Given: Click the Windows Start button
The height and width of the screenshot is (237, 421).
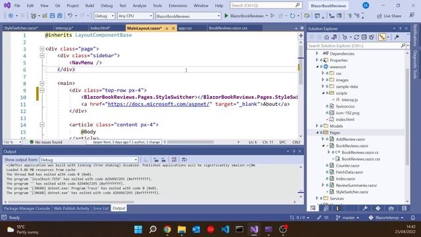Looking at the screenshot, I should tap(138, 229).
